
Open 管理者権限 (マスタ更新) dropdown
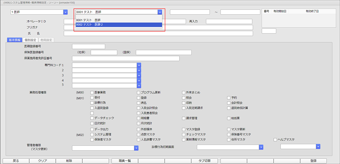[136, 148]
